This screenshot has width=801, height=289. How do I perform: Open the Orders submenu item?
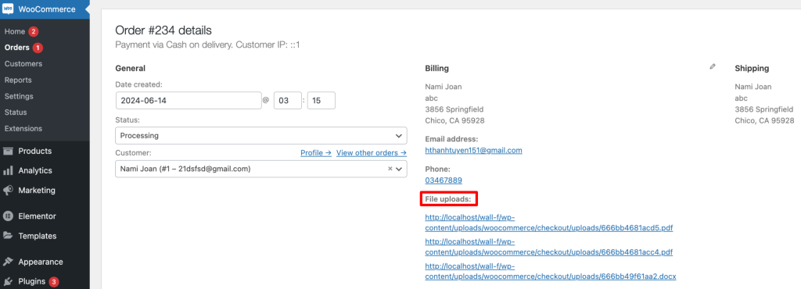point(17,48)
